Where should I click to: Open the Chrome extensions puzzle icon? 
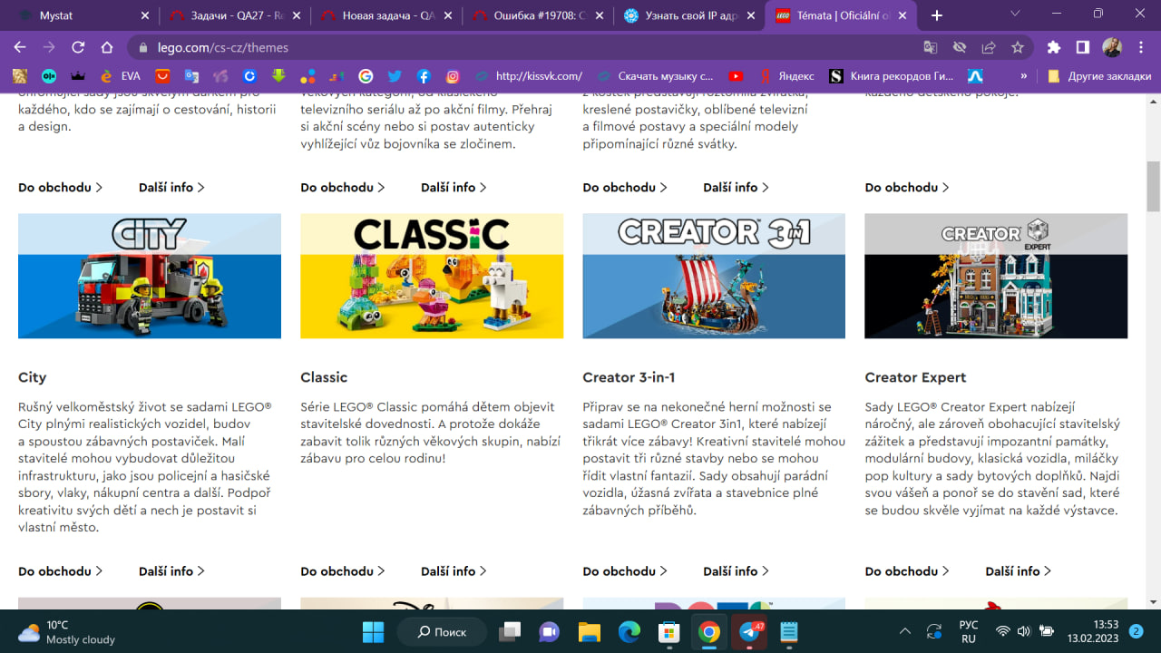point(1053,47)
